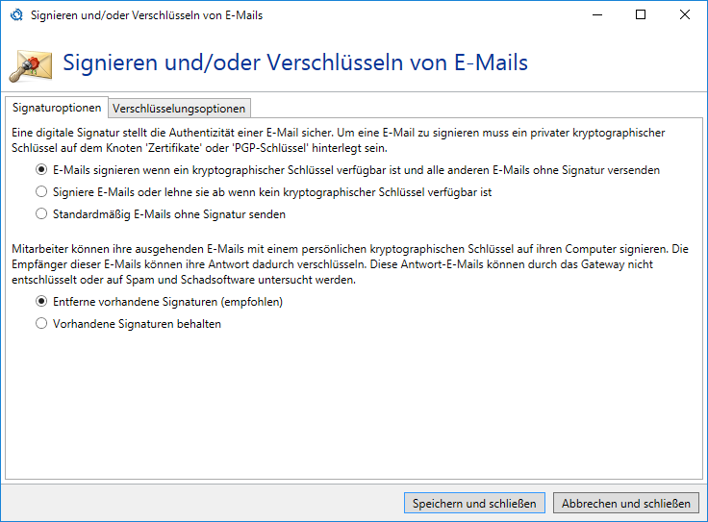Switch to the Verschlüsselungsoptionen tab
The height and width of the screenshot is (522, 708).
coord(180,108)
